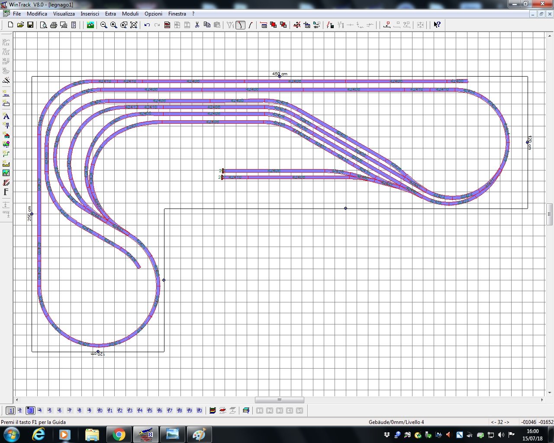554x443 pixels.
Task: Toggle layer 20 button
Action: [199, 411]
